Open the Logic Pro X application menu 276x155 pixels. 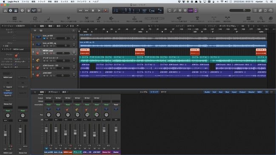[x=13, y=2]
